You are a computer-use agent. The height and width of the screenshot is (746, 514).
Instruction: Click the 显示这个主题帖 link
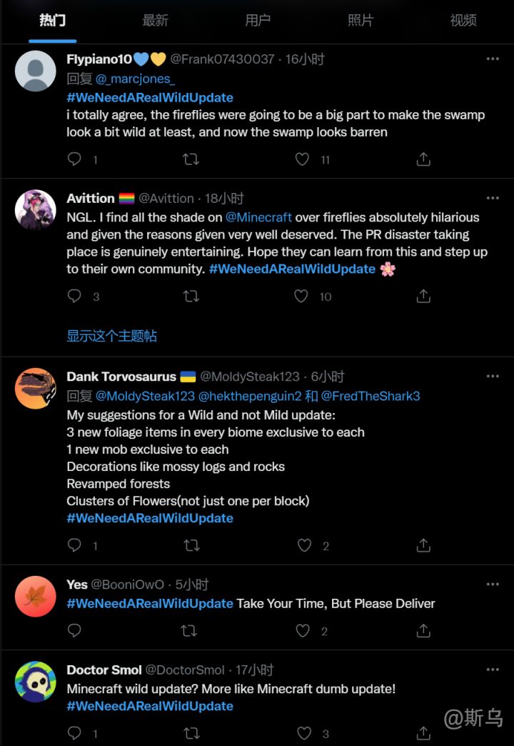(x=112, y=336)
